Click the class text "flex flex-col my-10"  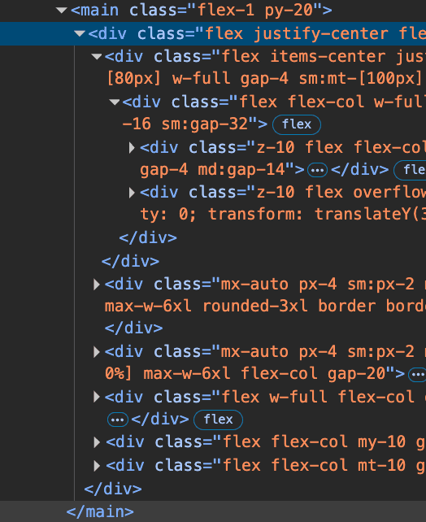[314, 442]
